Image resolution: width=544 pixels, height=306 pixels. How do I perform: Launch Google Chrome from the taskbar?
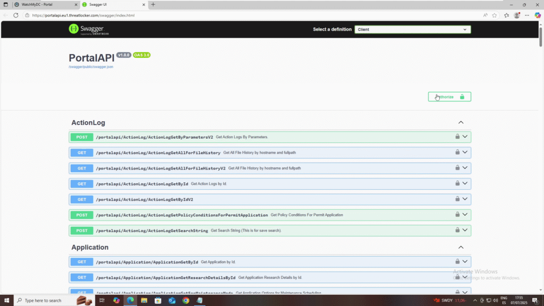pos(186,301)
